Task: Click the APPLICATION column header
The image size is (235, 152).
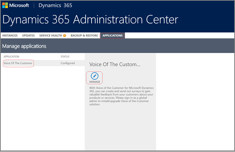Action: 11,57
